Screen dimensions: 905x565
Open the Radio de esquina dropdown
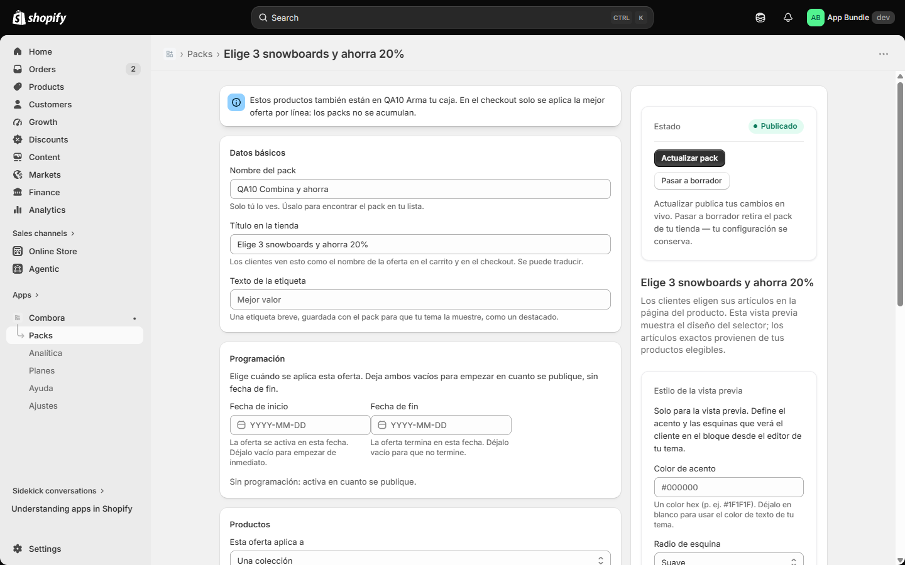(x=728, y=559)
